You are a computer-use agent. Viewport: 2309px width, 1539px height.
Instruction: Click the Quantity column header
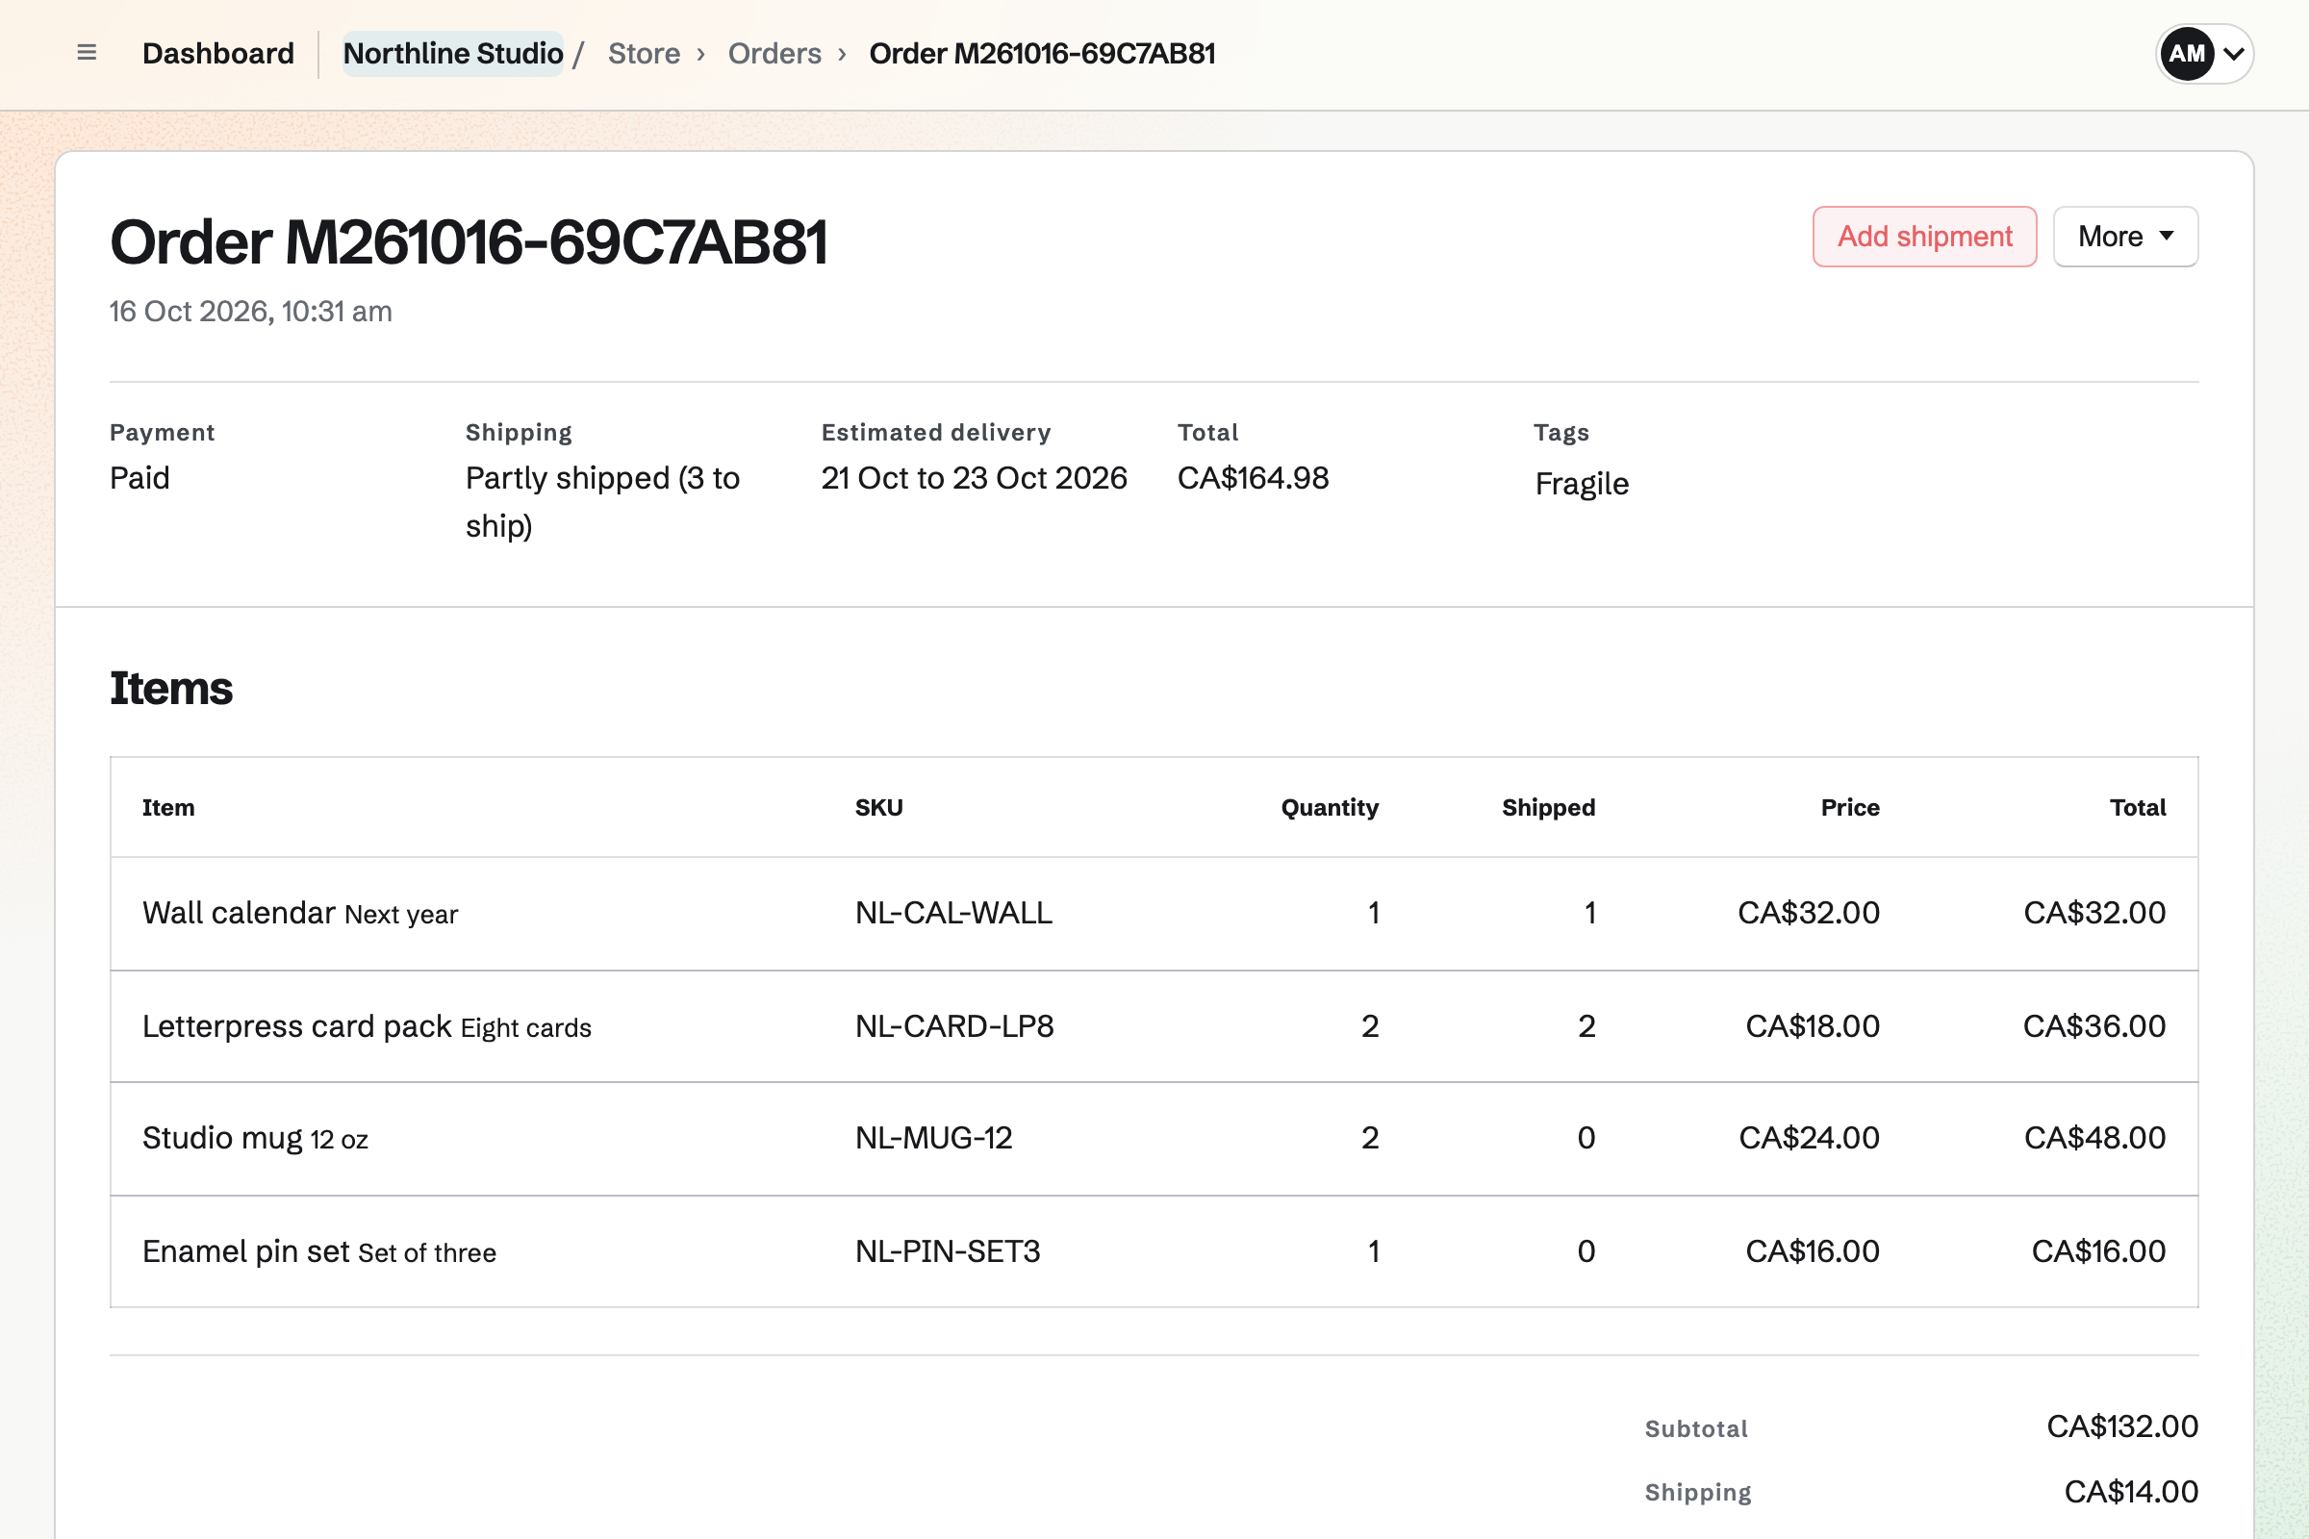point(1330,808)
